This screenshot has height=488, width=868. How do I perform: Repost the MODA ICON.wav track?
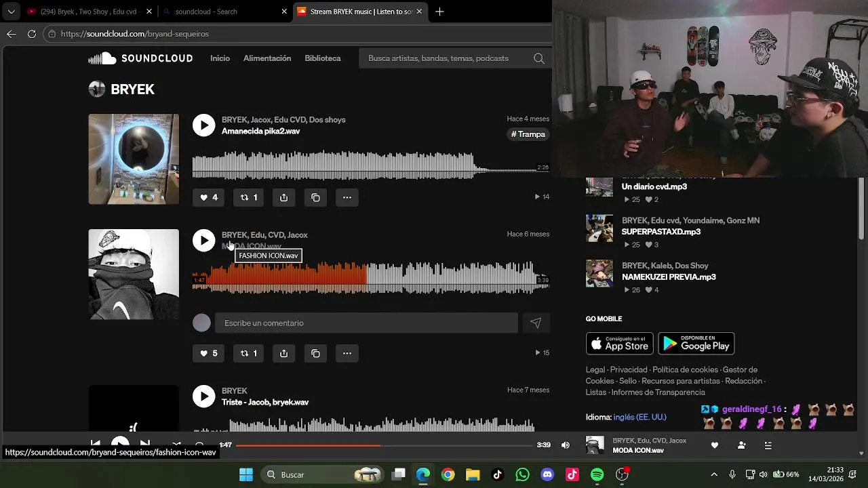249,353
